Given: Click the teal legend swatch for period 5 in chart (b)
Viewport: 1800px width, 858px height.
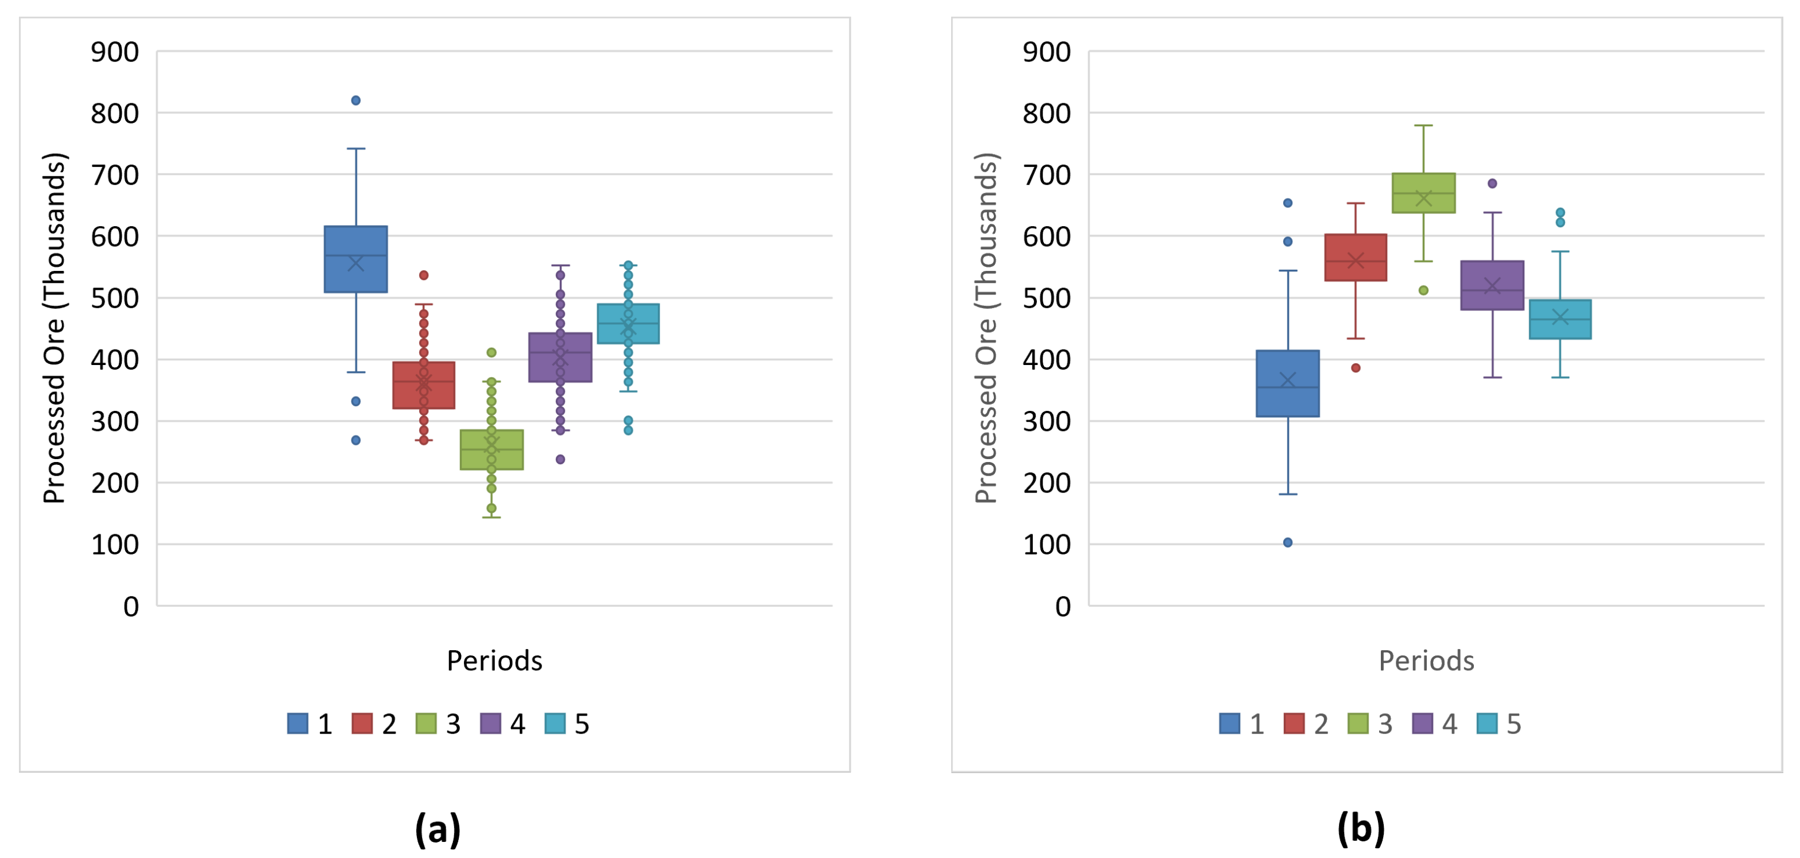Looking at the screenshot, I should click(1487, 723).
